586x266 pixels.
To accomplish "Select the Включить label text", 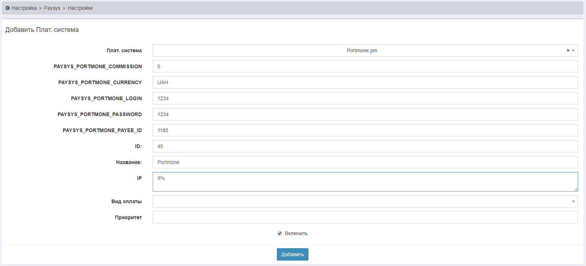I will tap(296, 233).
